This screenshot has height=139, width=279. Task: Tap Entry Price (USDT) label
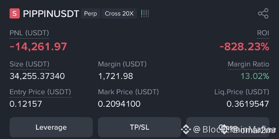click(40, 92)
